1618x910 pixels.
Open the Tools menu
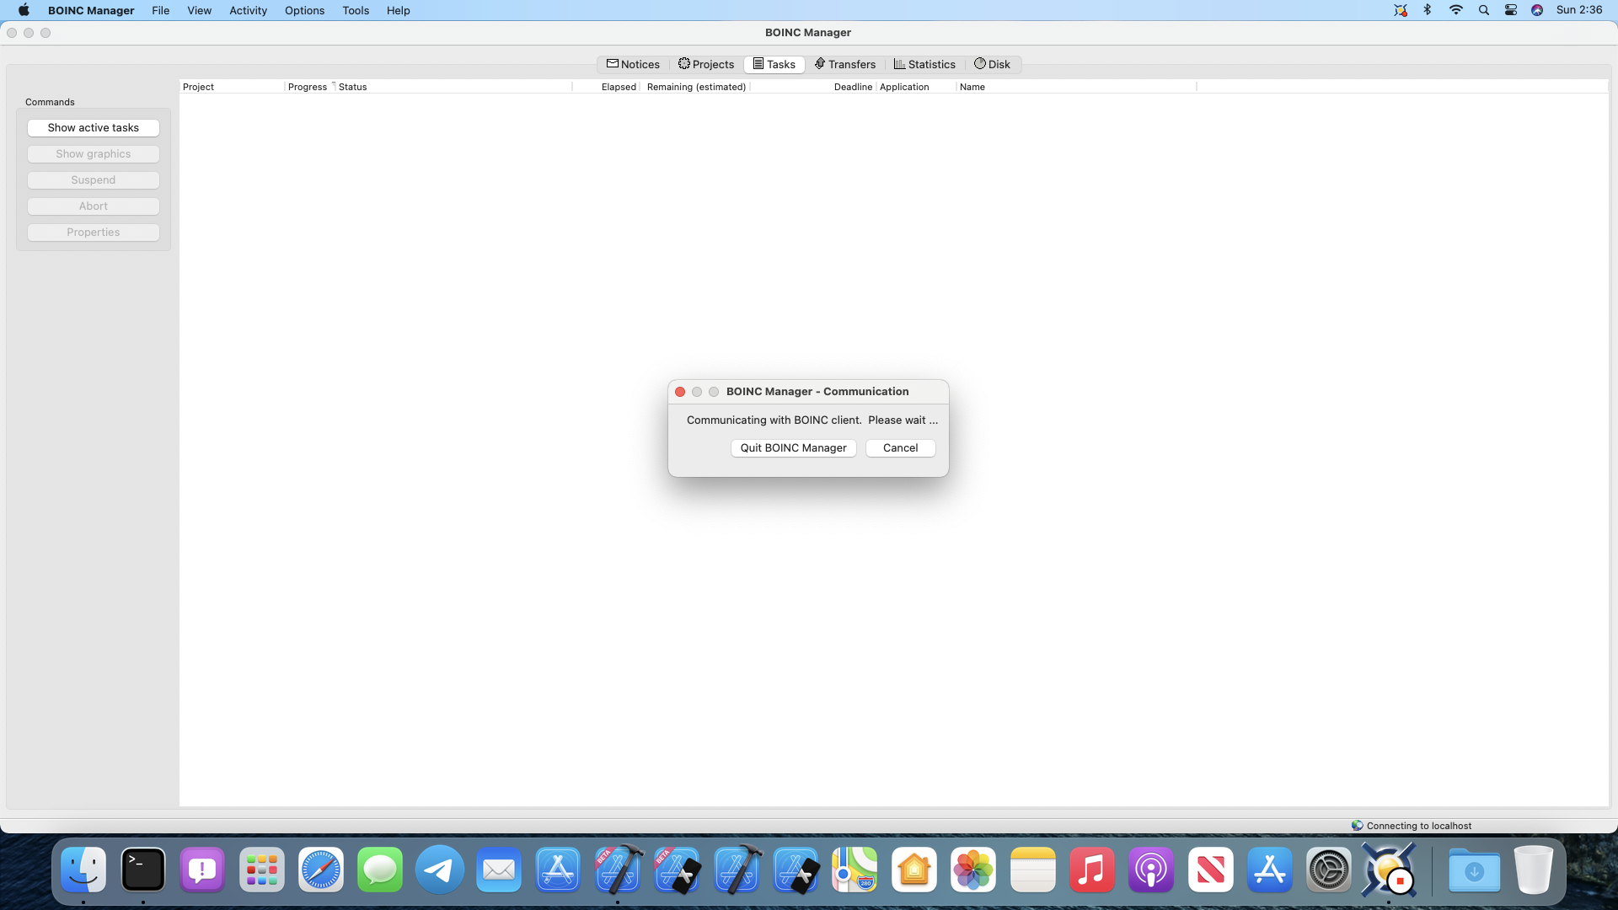coord(356,10)
